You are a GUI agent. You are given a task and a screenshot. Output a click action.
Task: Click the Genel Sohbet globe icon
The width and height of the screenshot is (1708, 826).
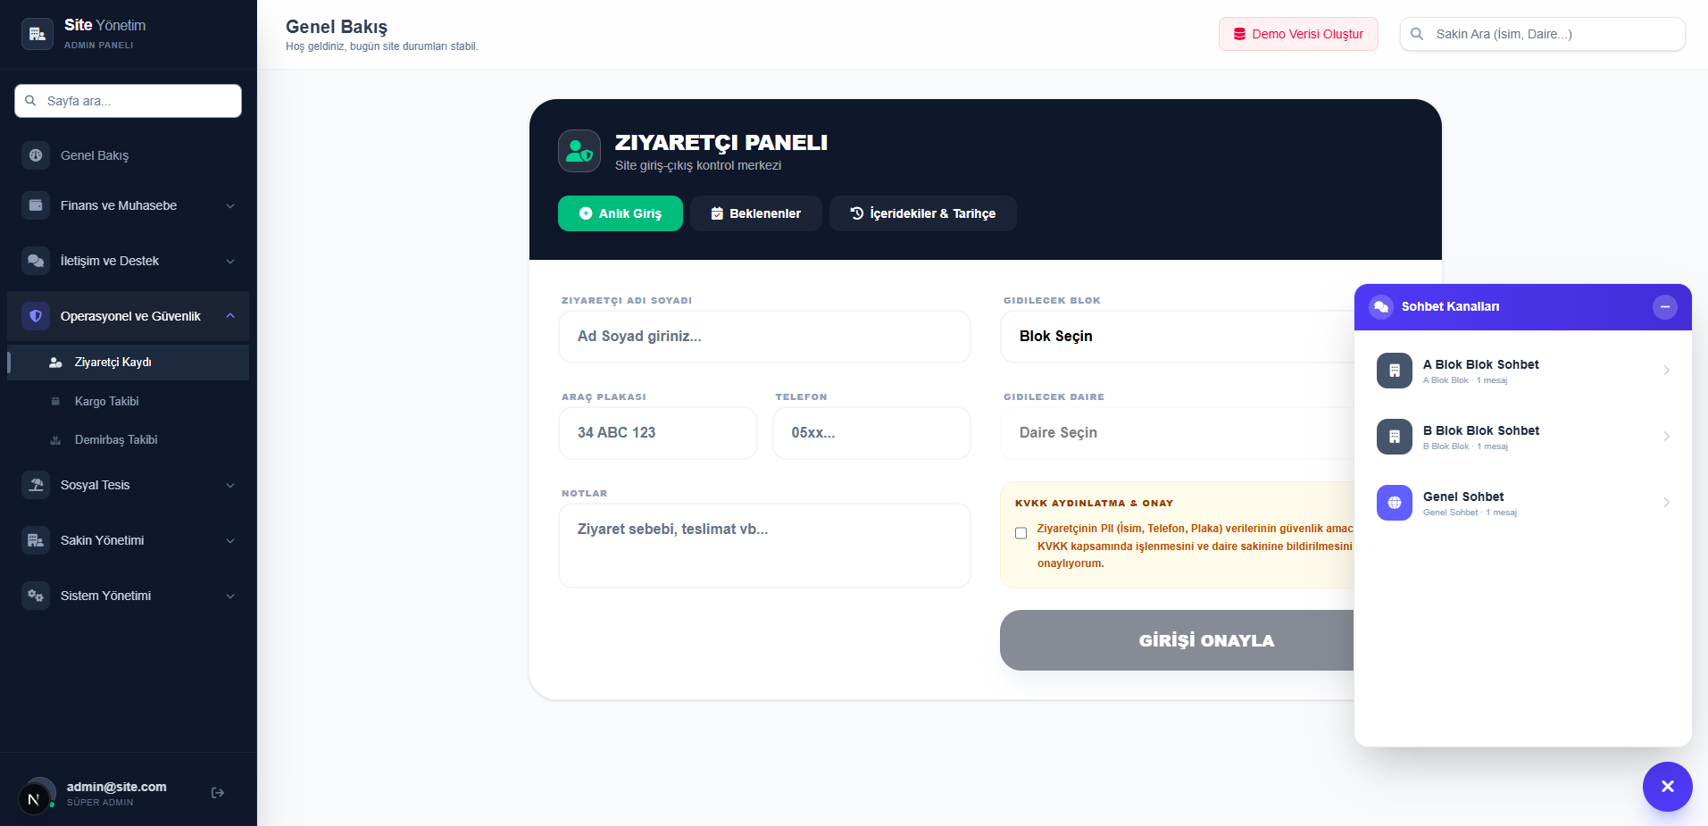1394,503
